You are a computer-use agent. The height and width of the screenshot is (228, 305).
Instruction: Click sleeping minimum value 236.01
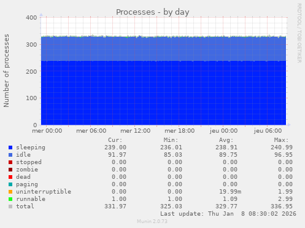pos(171,147)
